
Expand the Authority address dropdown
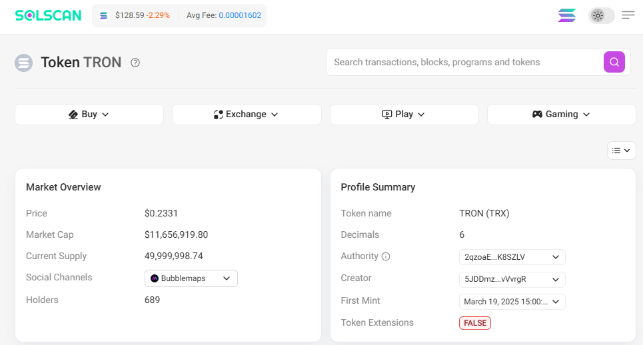[512, 257]
